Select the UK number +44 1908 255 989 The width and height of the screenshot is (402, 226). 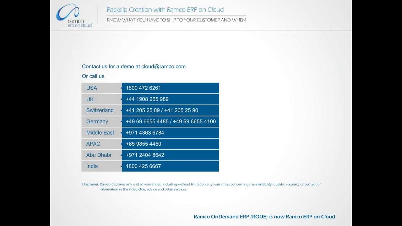pyautogui.click(x=170, y=99)
